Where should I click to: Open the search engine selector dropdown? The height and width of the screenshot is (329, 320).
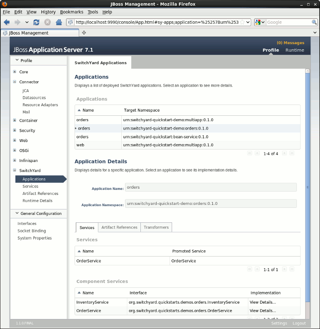click(260, 22)
